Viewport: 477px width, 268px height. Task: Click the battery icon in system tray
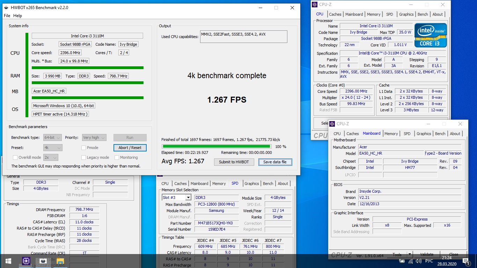pos(402,261)
